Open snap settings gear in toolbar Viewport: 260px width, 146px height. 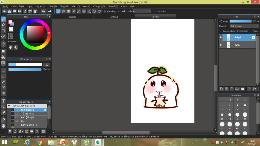pyautogui.click(x=99, y=11)
